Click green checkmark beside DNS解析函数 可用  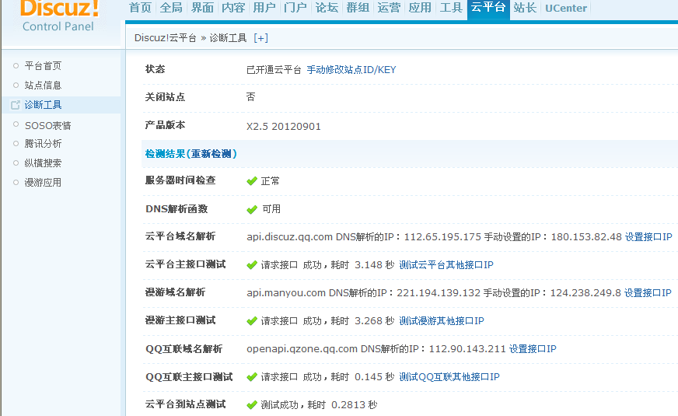(252, 209)
